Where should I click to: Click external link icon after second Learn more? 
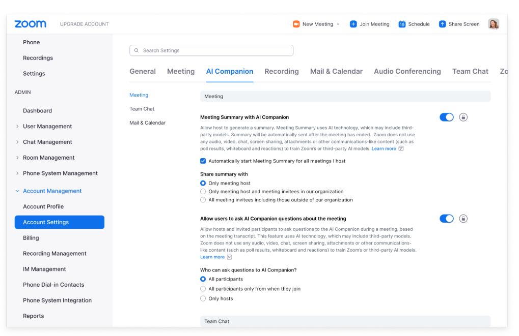click(x=229, y=257)
